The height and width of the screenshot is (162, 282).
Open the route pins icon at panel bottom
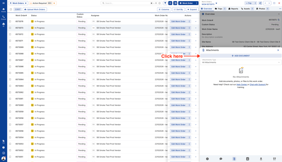pos(274,159)
